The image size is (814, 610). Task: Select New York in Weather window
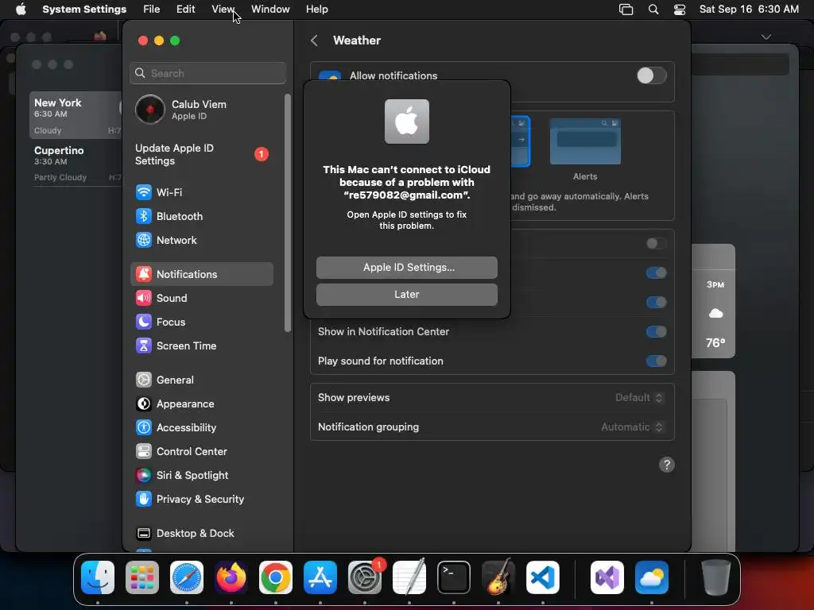coord(76,115)
